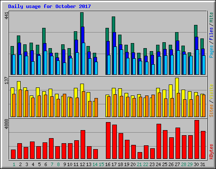
Task: Click the 'Daily usage for October 2017' title
Action: tap(49, 6)
